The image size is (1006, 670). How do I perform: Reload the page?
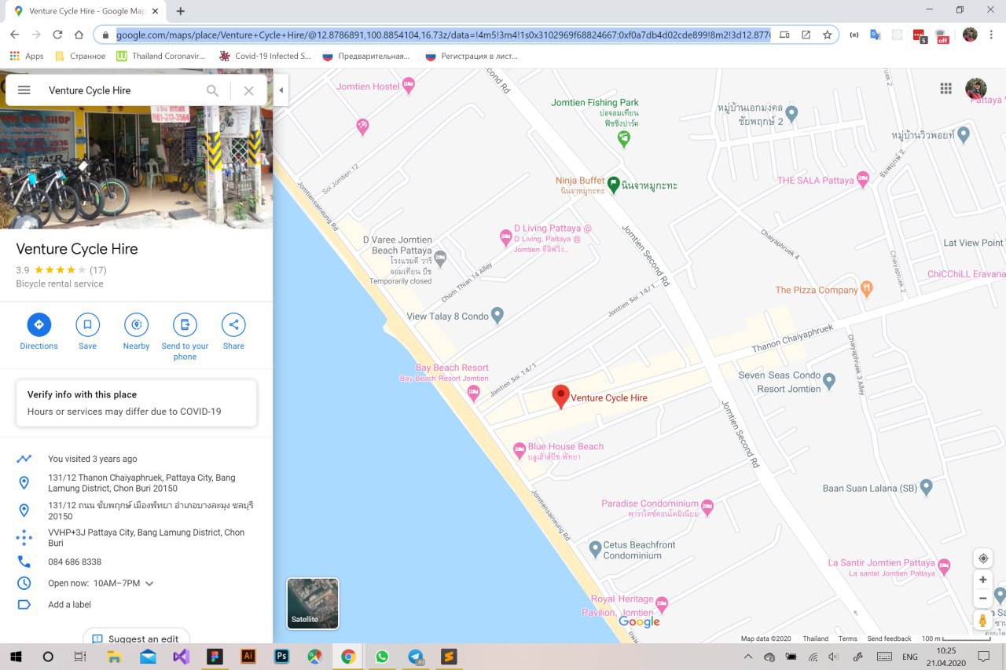click(x=57, y=35)
